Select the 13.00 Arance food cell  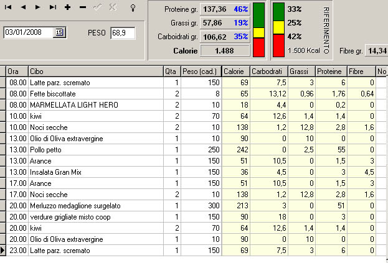96,161
